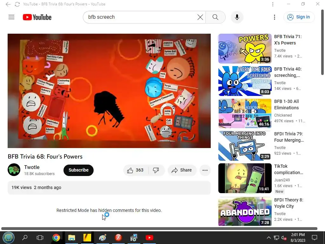Click '18.8K subscribers' text
Image resolution: width=325 pixels, height=244 pixels.
click(x=39, y=174)
